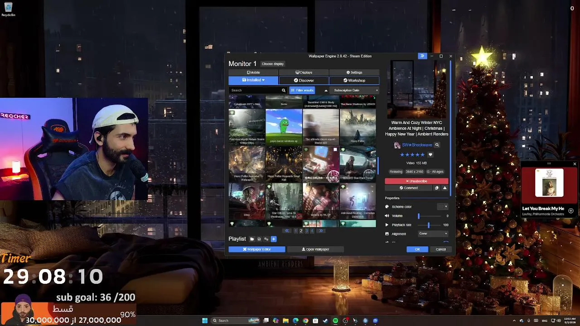Viewport: 580px width, 326px height.
Task: Mute volume using the speaker icon
Action: pyautogui.click(x=387, y=216)
